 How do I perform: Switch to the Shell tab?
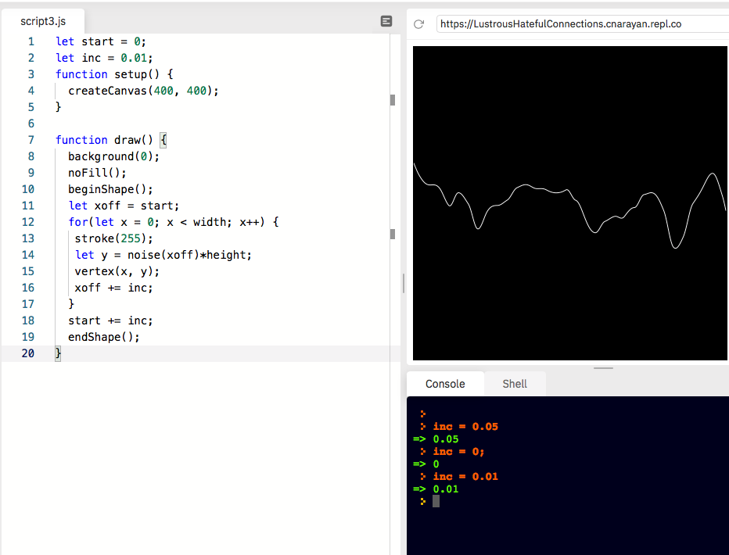pos(515,384)
